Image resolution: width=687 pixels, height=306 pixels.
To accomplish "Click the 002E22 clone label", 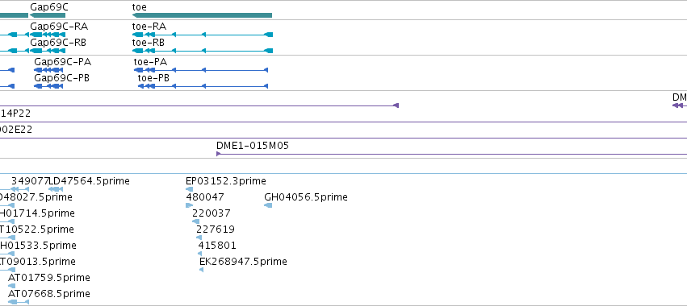I will coord(16,130).
